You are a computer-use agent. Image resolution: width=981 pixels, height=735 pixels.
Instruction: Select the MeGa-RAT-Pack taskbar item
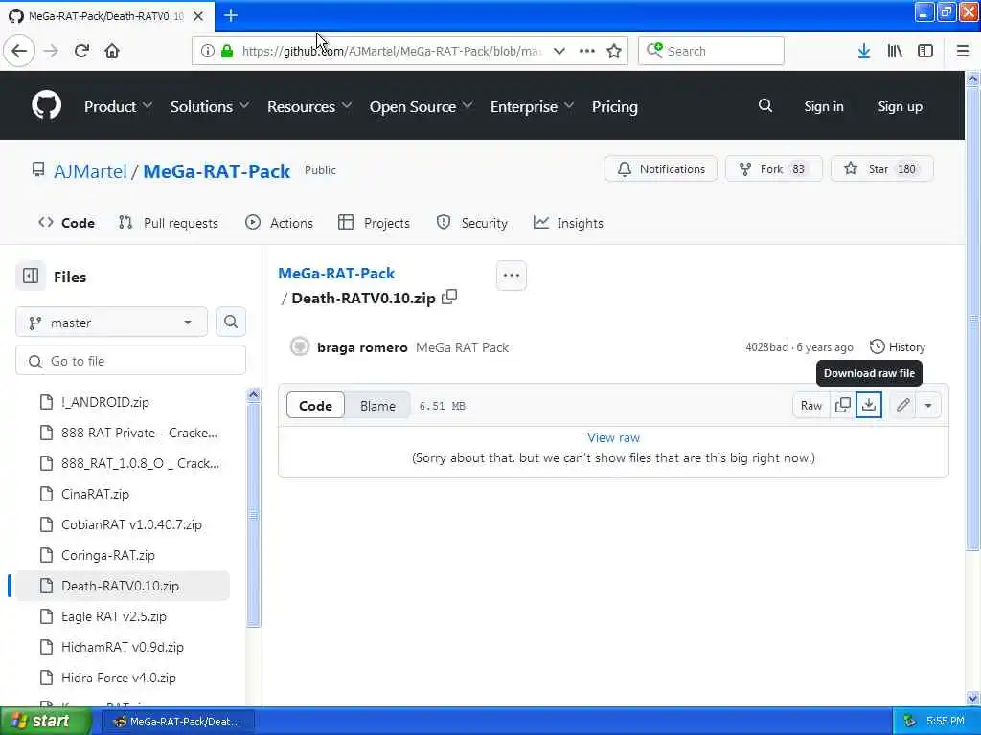point(177,722)
